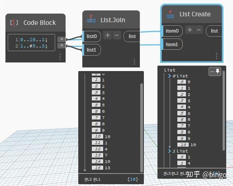Collapse the 0 List entry in preview

(170, 76)
